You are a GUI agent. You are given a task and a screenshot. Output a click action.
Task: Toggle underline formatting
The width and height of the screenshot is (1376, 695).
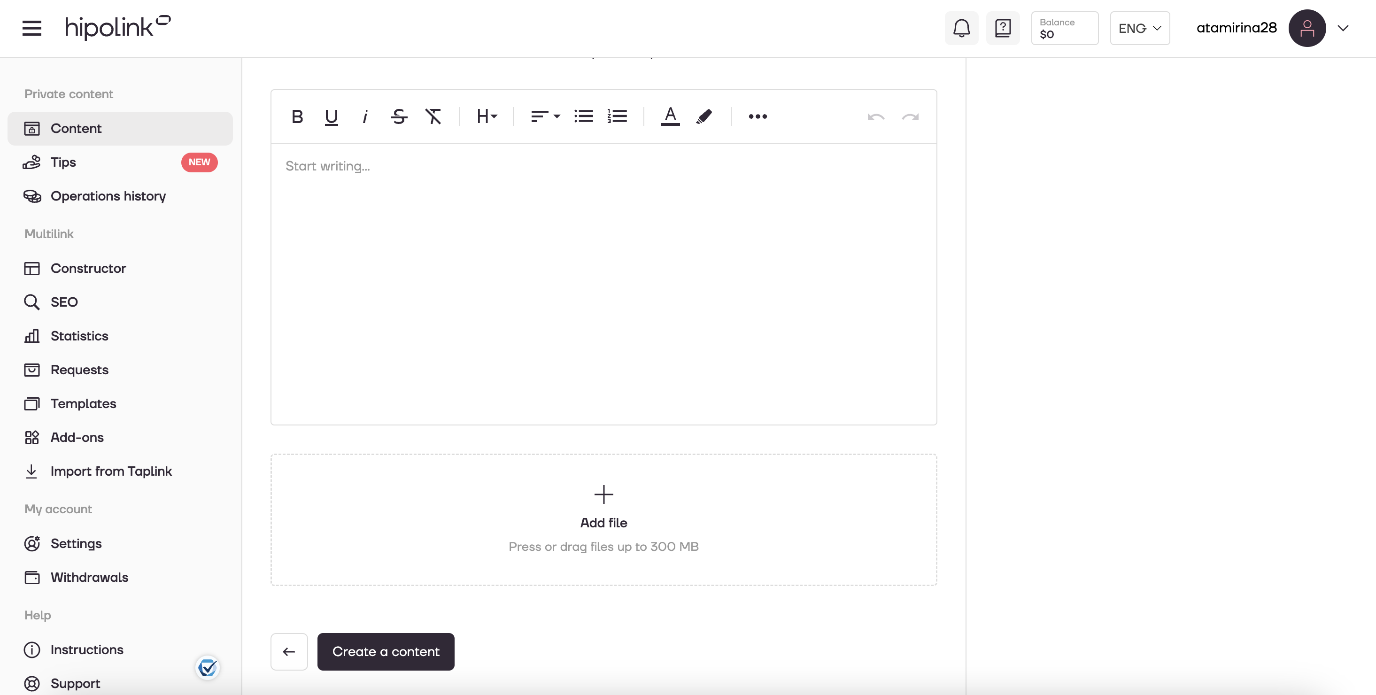click(331, 116)
